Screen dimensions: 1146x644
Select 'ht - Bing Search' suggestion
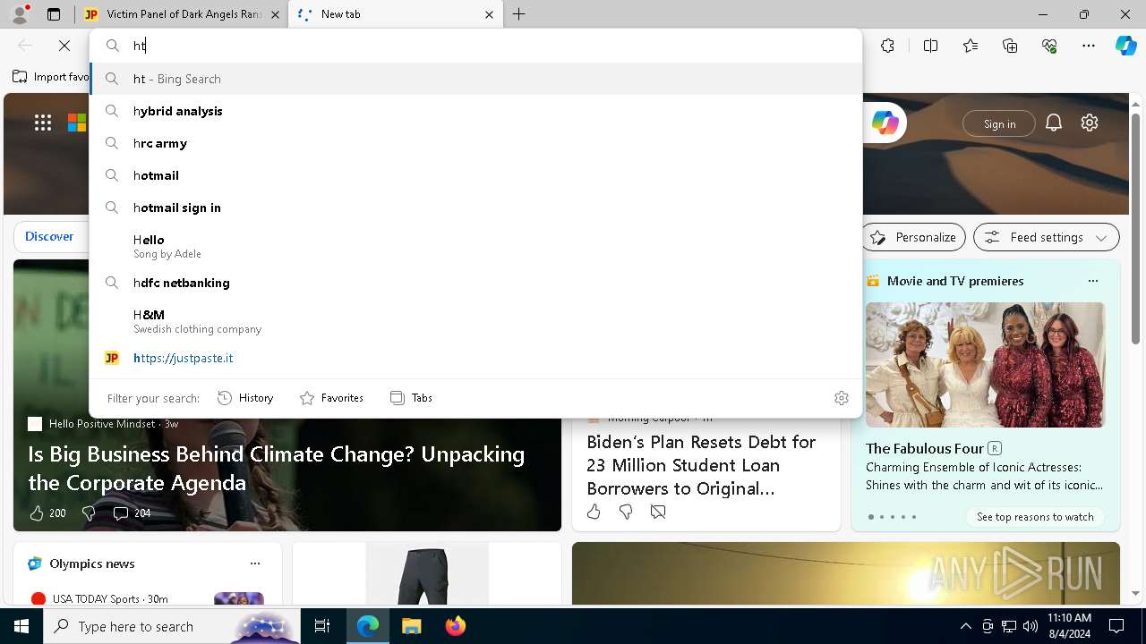(x=475, y=79)
